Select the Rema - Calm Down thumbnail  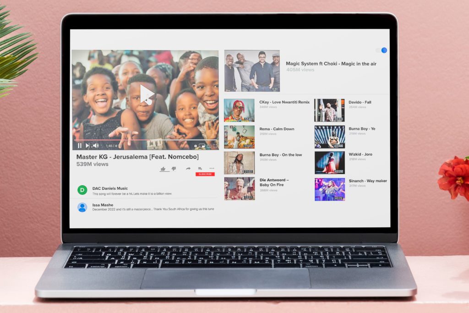click(239, 136)
